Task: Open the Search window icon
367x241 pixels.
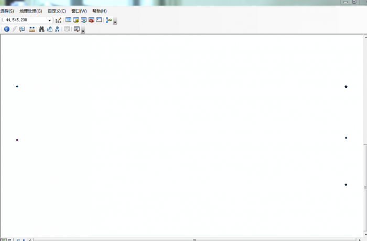Action: (x=83, y=20)
